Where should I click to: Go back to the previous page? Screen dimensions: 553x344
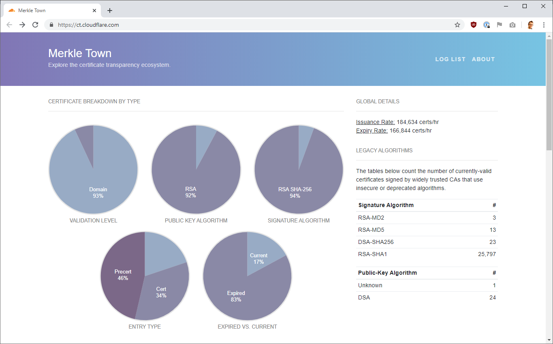click(9, 25)
